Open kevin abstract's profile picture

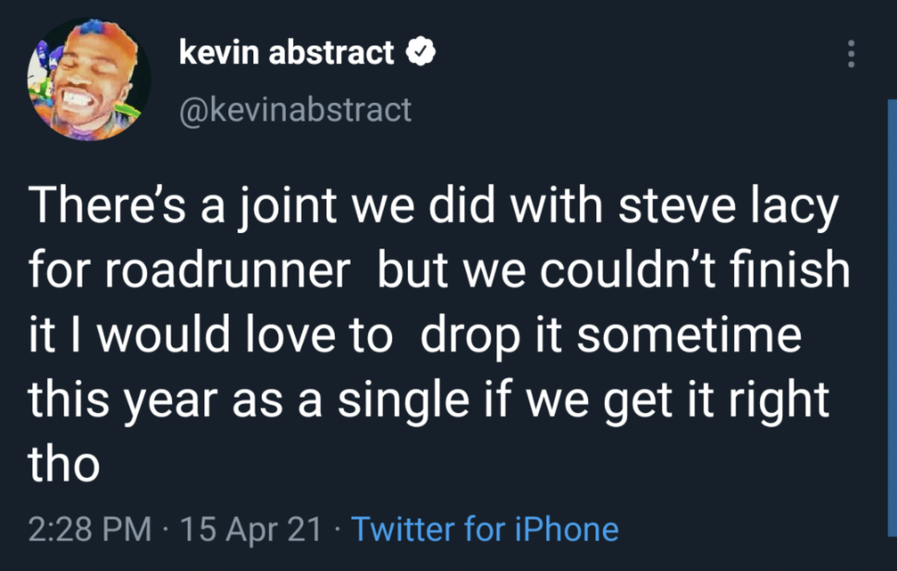pyautogui.click(x=89, y=79)
